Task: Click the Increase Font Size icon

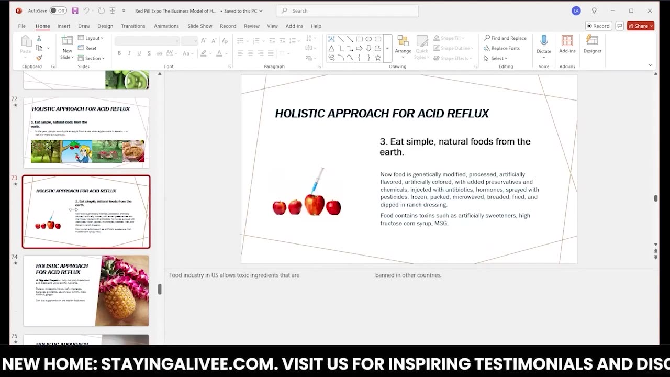Action: click(x=204, y=41)
